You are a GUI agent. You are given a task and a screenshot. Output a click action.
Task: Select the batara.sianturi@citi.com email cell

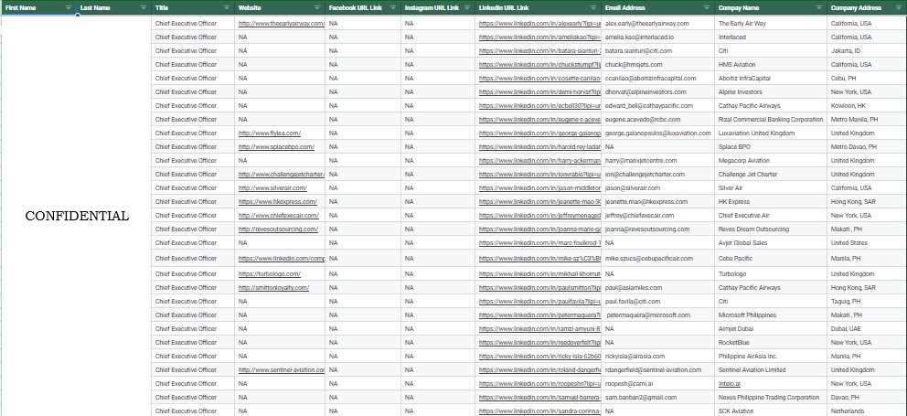657,51
